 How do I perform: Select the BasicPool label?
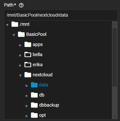36,34
